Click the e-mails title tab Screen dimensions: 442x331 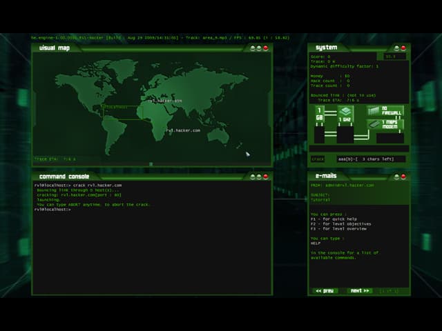[326, 176]
